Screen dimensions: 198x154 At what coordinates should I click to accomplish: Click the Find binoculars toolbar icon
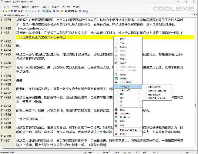[66, 11]
